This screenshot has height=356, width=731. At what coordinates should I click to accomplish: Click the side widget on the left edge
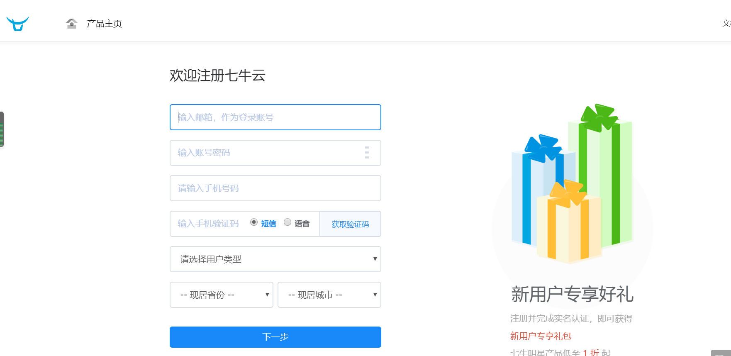[x=2, y=129]
